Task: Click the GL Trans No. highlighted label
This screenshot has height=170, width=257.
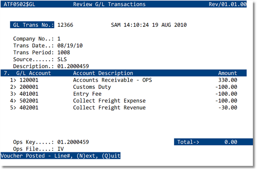Action: (x=32, y=25)
